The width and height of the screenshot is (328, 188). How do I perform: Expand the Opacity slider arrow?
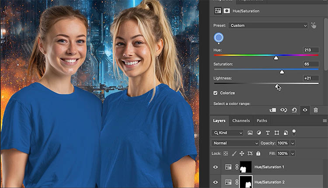(293, 143)
